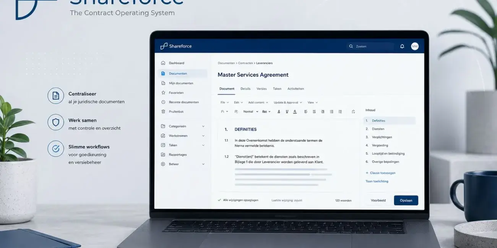This screenshot has height=248, width=497.
Task: Switch to the Document tab
Action: coord(227,89)
